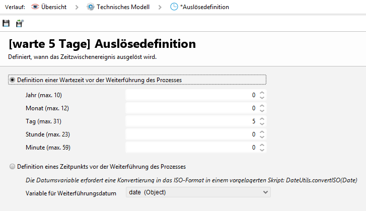Click the Stunde (max. 23) input field
Image resolution: width=366 pixels, height=211 pixels.
(x=190, y=134)
